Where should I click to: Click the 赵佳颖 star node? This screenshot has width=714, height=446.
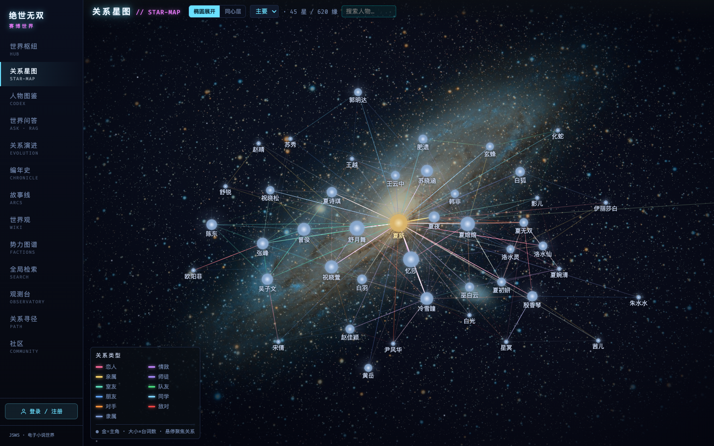pyautogui.click(x=350, y=329)
